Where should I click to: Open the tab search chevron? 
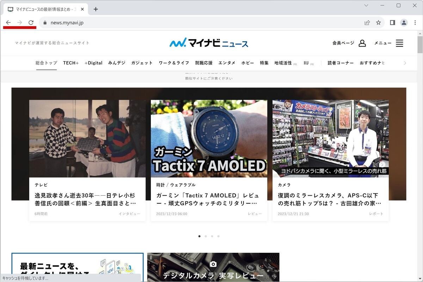pyautogui.click(x=366, y=5)
